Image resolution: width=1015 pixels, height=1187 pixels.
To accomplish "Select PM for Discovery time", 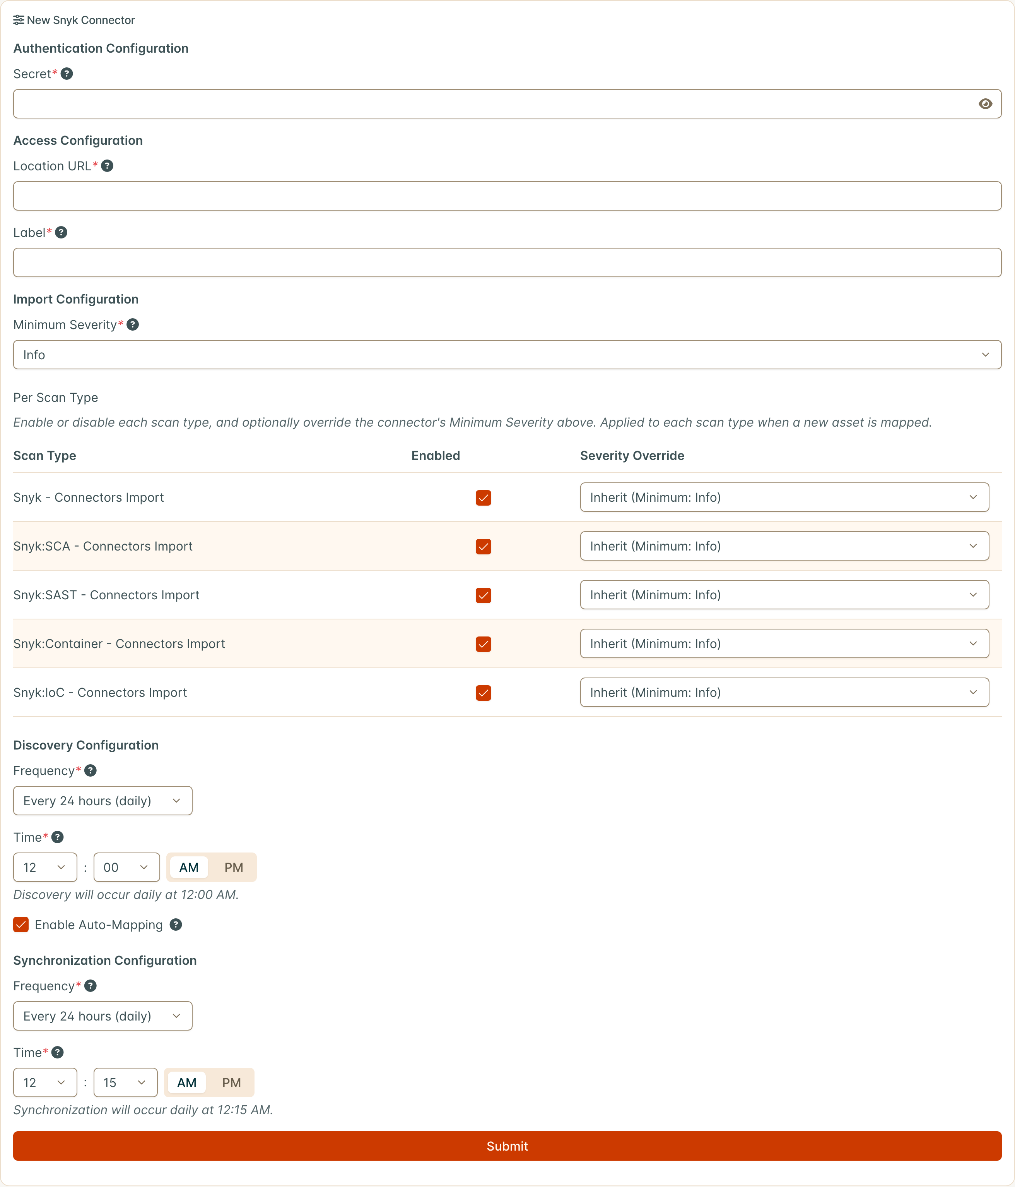I will tap(234, 867).
